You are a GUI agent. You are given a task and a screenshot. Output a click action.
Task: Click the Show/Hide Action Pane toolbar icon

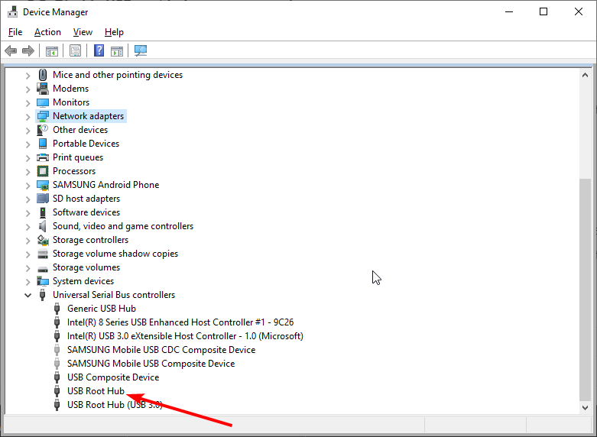point(117,50)
